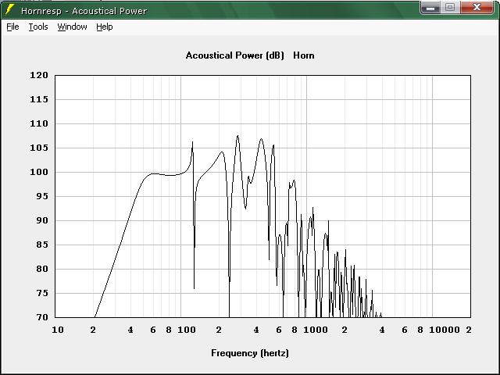Open the File menu
The image size is (500, 375).
[x=12, y=27]
